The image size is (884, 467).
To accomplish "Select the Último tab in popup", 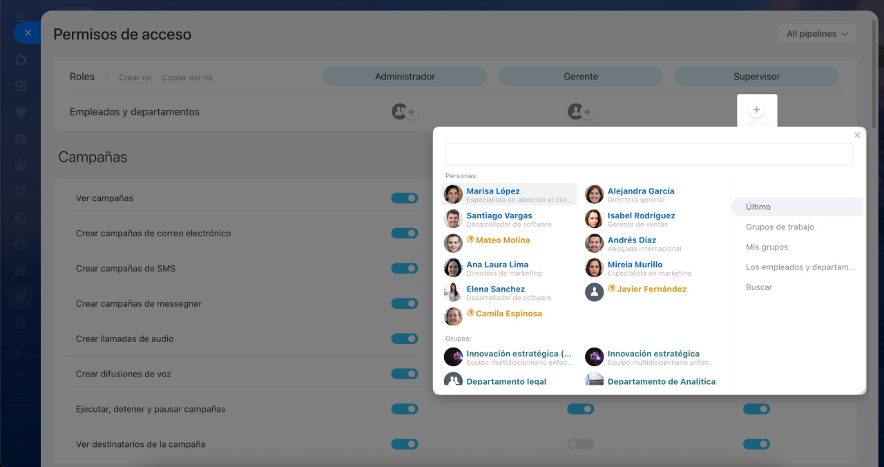I will point(797,207).
